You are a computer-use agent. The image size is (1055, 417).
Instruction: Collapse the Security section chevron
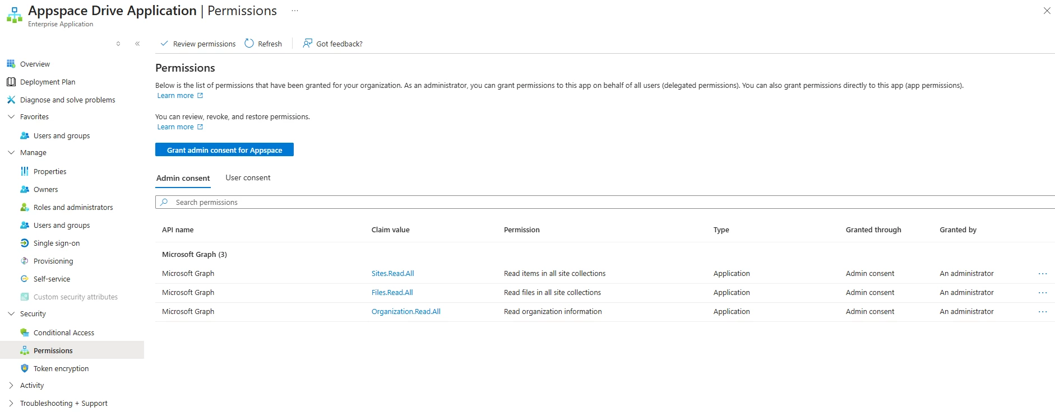click(11, 313)
